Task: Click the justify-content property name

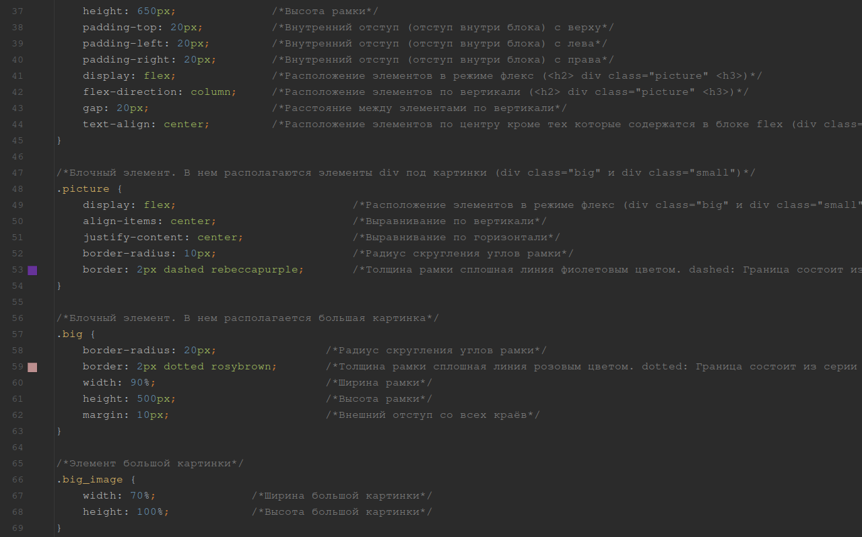Action: pyautogui.click(x=135, y=238)
